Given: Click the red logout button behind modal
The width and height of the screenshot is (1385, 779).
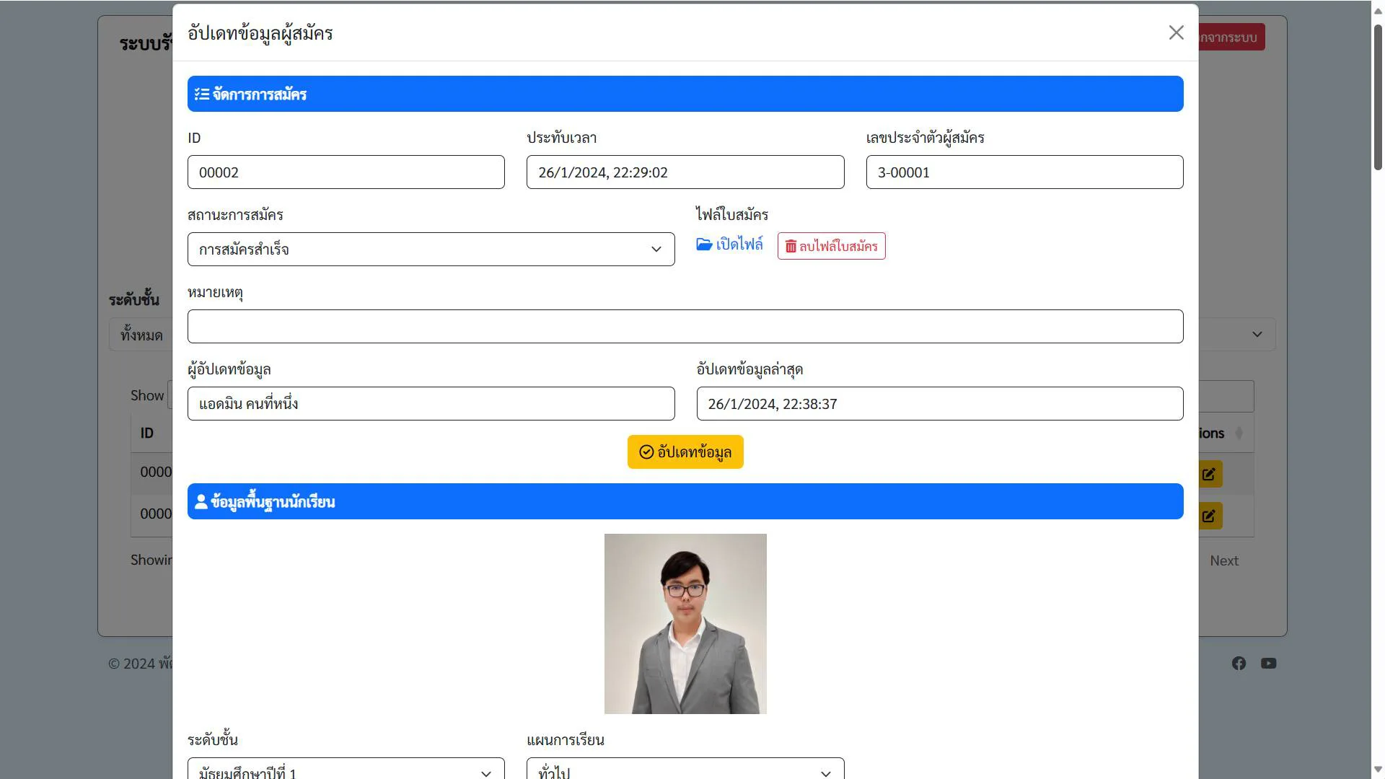Looking at the screenshot, I should coord(1231,37).
